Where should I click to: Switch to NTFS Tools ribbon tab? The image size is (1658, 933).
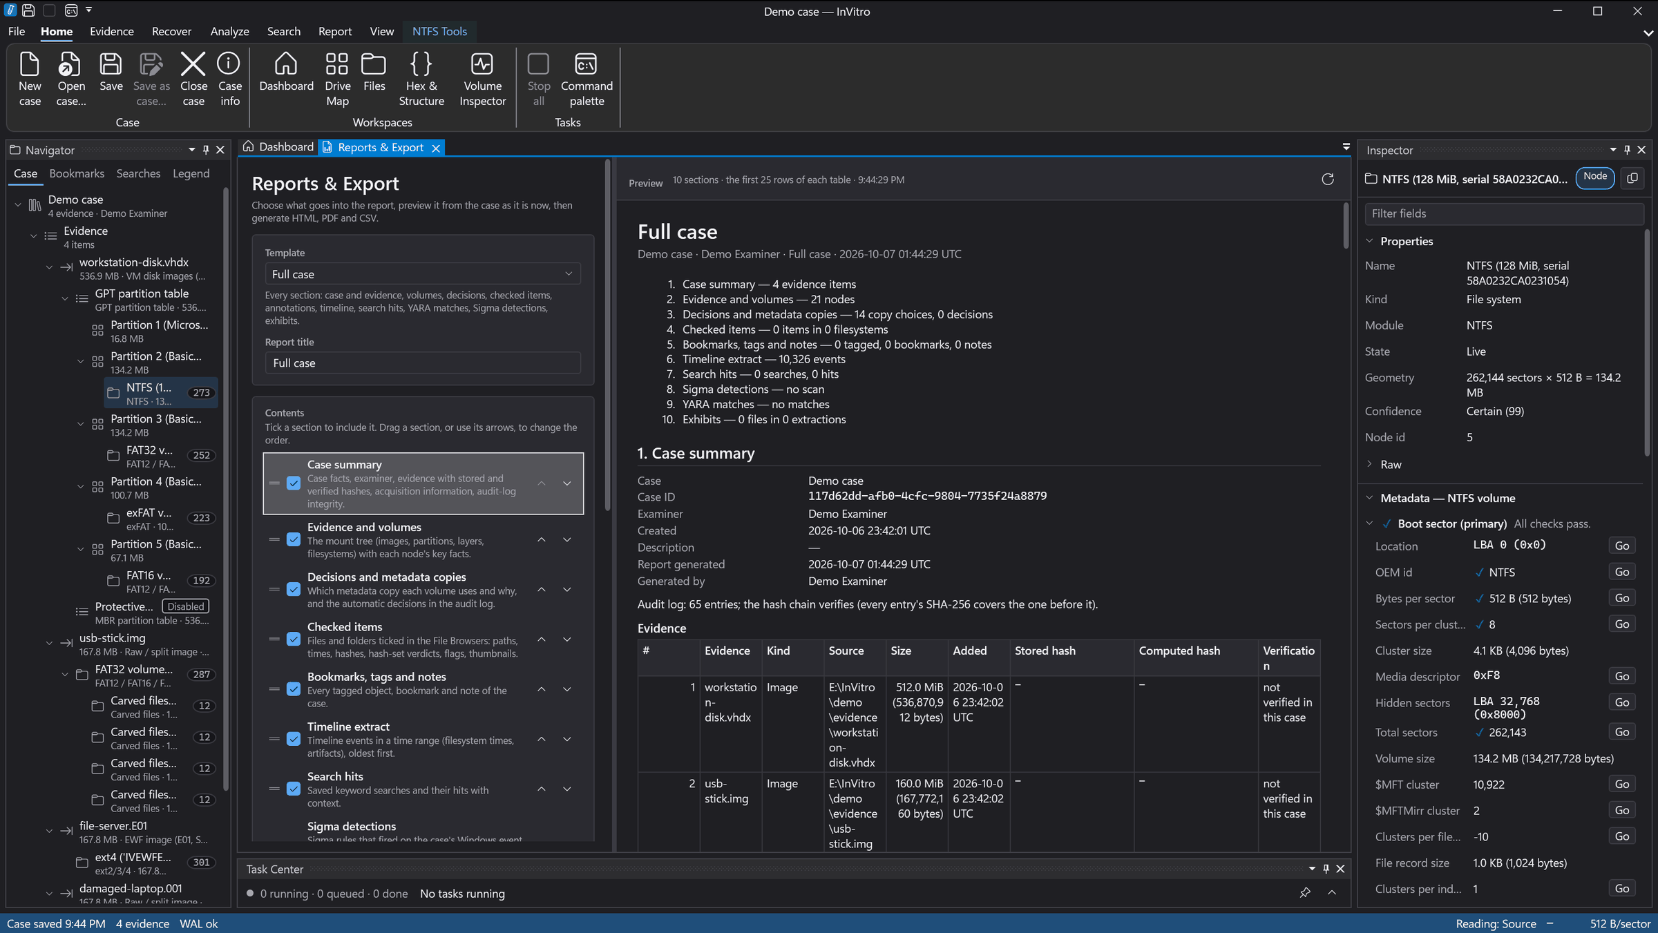pyautogui.click(x=439, y=31)
